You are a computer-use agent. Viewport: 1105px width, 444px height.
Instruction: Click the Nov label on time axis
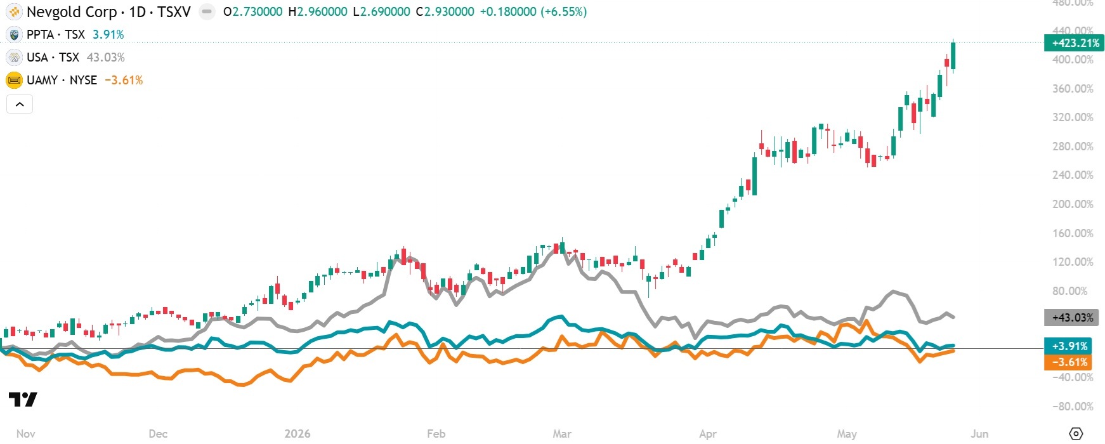click(26, 434)
